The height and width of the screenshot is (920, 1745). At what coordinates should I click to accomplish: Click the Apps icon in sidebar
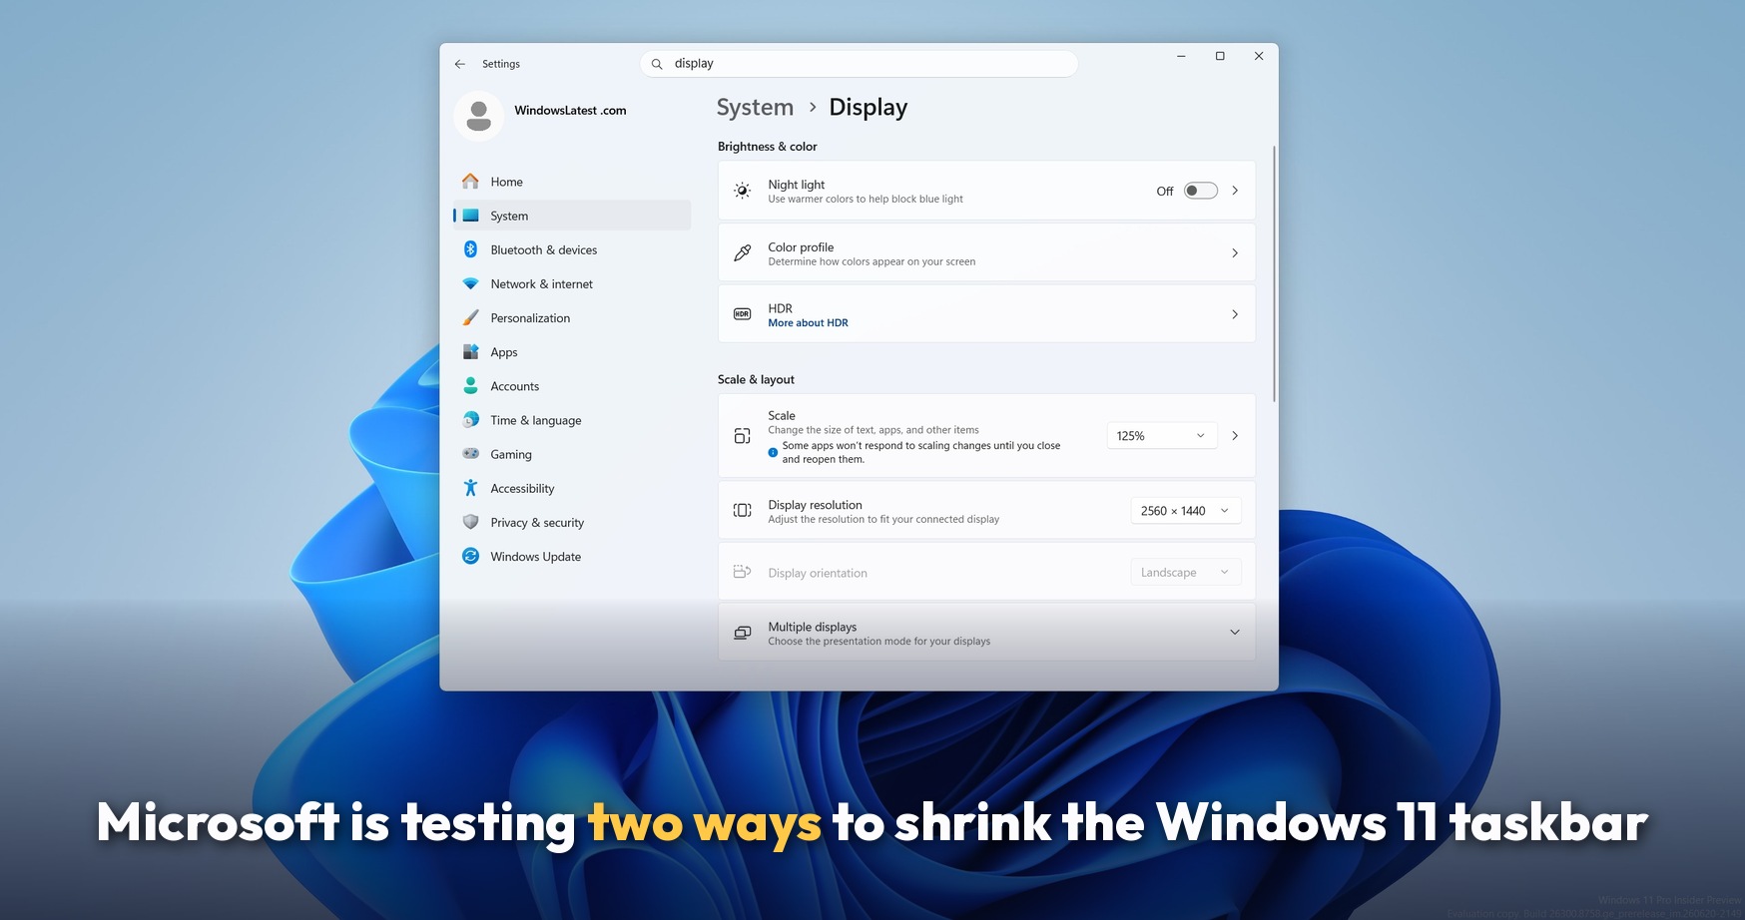point(470,352)
